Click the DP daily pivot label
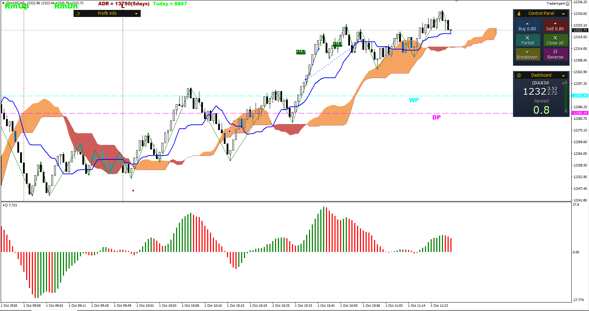 pyautogui.click(x=436, y=117)
